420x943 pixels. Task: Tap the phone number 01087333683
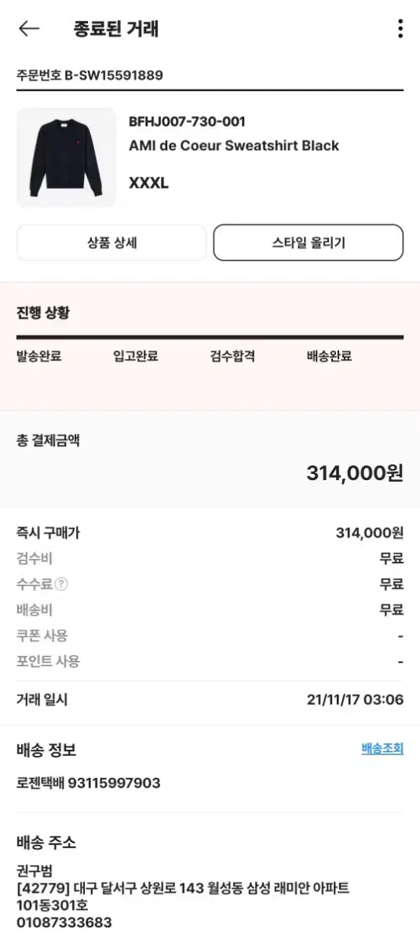point(64,923)
